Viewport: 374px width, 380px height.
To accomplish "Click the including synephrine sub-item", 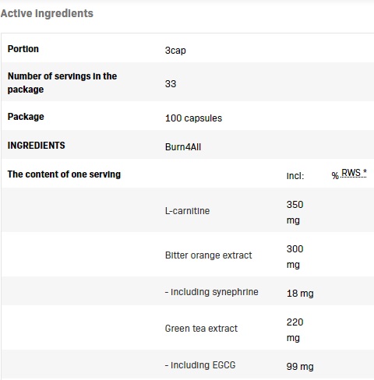I will point(212,292).
